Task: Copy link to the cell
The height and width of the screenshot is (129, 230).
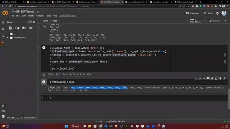Action: point(204,78)
